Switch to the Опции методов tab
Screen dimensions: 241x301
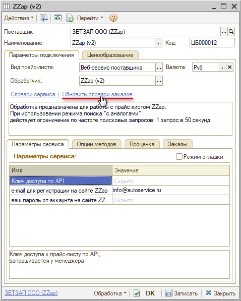pos(97,144)
